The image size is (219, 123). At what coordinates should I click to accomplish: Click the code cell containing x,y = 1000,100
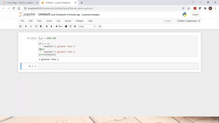(x=118, y=46)
